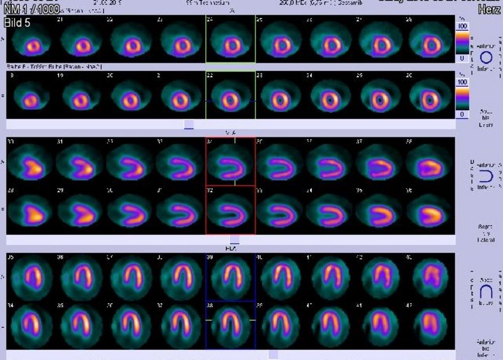The image size is (503, 360).
Task: Choose slice 28 in lower vertical long-axis row
Action: [x=31, y=210]
